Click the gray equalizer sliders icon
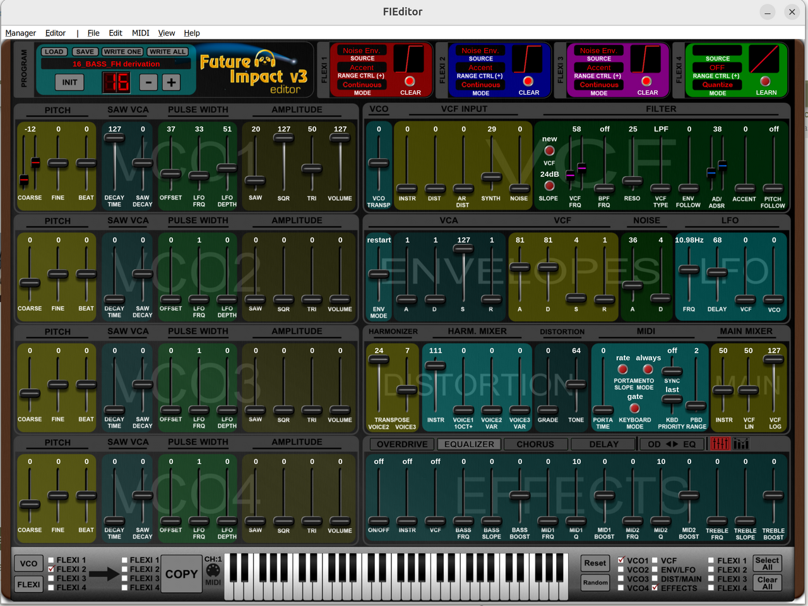Viewport: 808px width, 606px height. tap(741, 444)
